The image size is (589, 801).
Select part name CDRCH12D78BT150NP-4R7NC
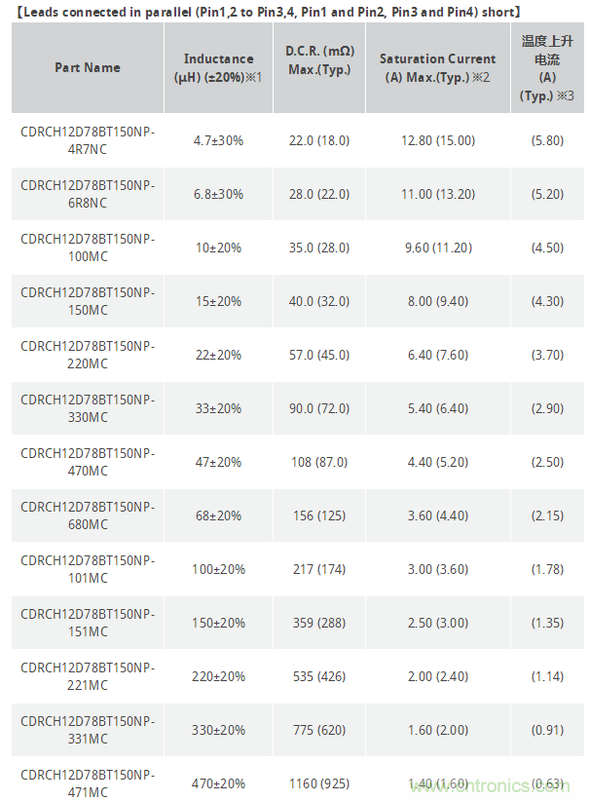pos(88,140)
